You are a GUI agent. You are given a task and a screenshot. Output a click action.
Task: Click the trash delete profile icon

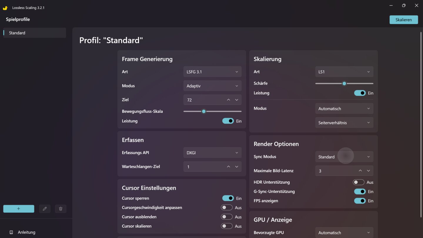[x=61, y=209]
